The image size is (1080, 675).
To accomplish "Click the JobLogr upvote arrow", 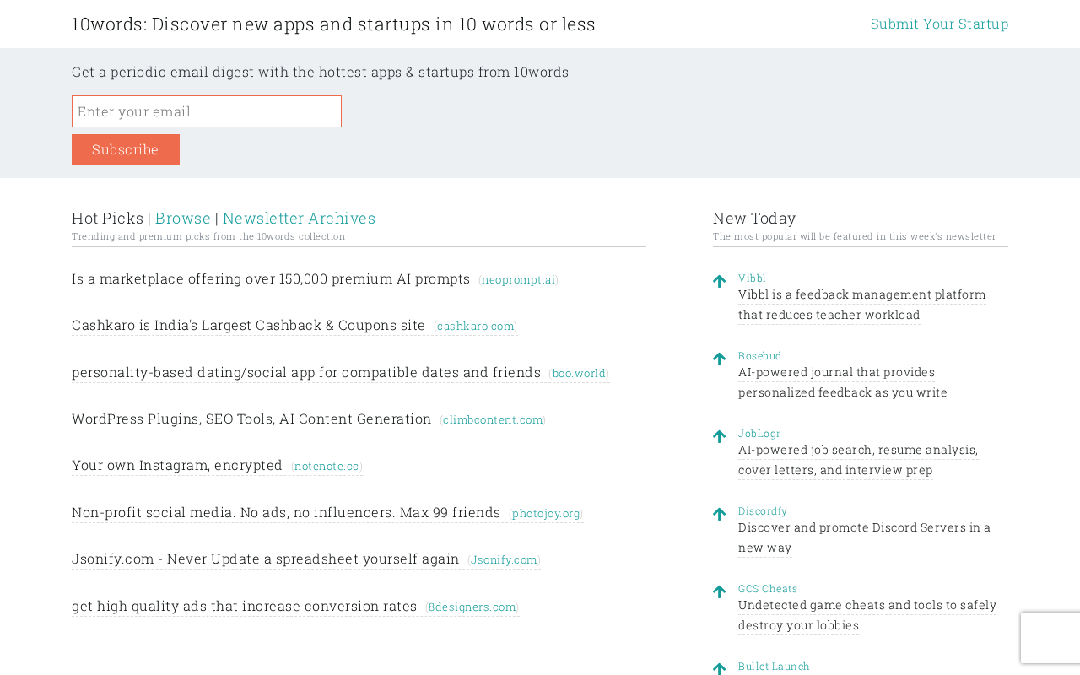I will pyautogui.click(x=719, y=437).
